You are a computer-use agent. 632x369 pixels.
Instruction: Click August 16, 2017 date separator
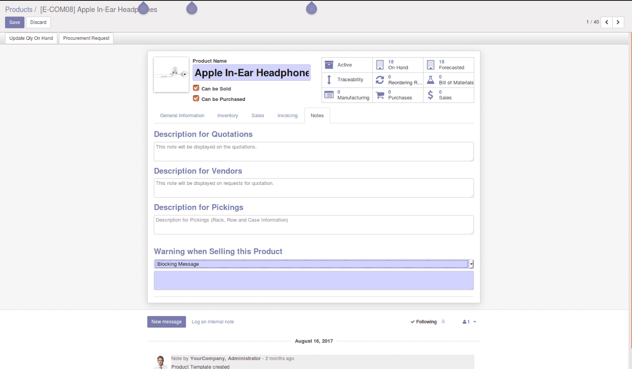point(314,341)
